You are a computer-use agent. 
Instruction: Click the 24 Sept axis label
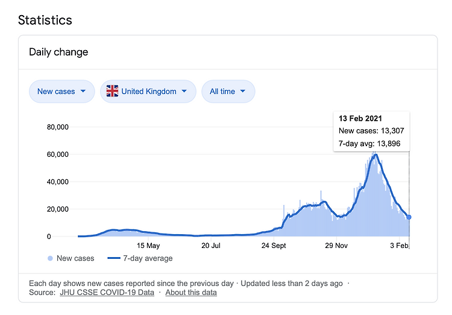click(x=274, y=246)
